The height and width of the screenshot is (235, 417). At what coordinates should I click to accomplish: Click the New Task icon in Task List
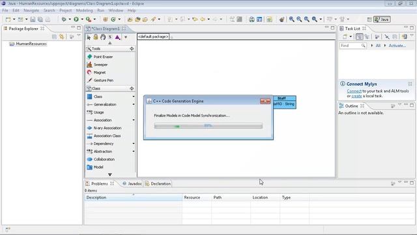345,37
